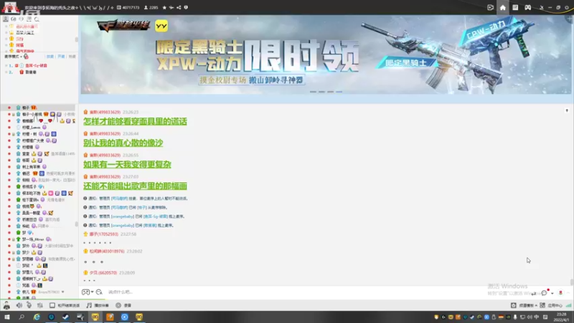This screenshot has height=323, width=574.
Task: Open the audio mixer settings icon
Action: (40, 305)
